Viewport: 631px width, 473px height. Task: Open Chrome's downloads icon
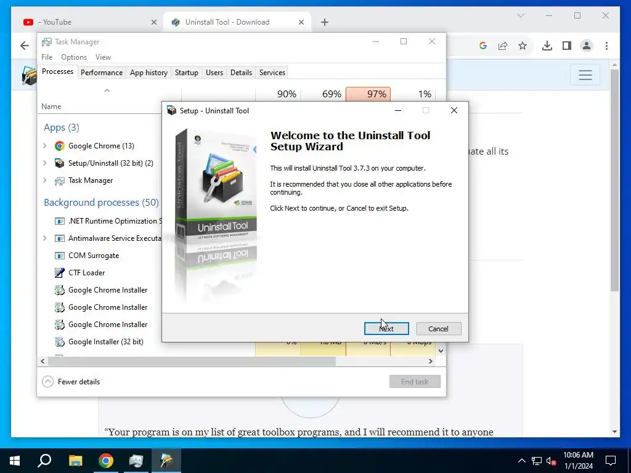pyautogui.click(x=547, y=46)
